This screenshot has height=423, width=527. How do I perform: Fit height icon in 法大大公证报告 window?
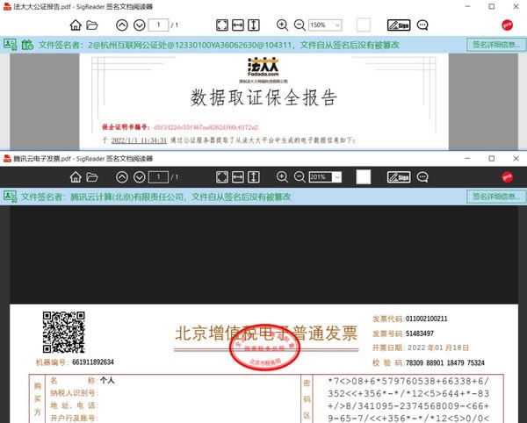(x=254, y=25)
